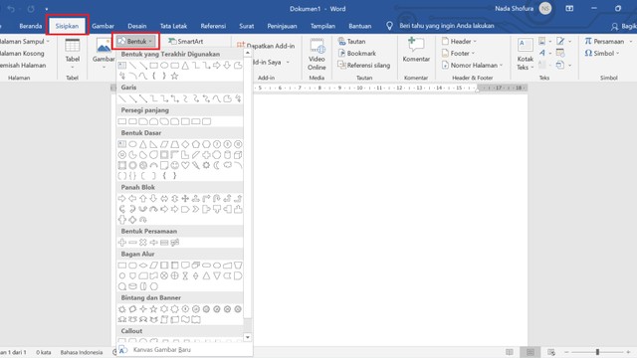This screenshot has width=637, height=358.
Task: Click the shapes list scroll down arrow
Action: pos(248,337)
